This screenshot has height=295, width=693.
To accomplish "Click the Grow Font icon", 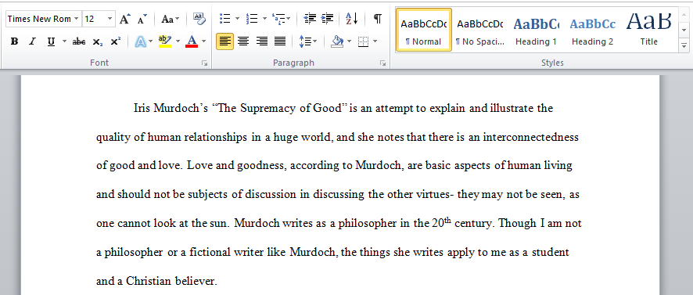I will pyautogui.click(x=124, y=19).
